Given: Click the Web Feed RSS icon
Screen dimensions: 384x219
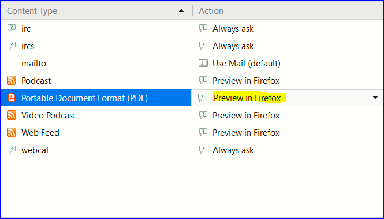Looking at the screenshot, I should coord(12,132).
